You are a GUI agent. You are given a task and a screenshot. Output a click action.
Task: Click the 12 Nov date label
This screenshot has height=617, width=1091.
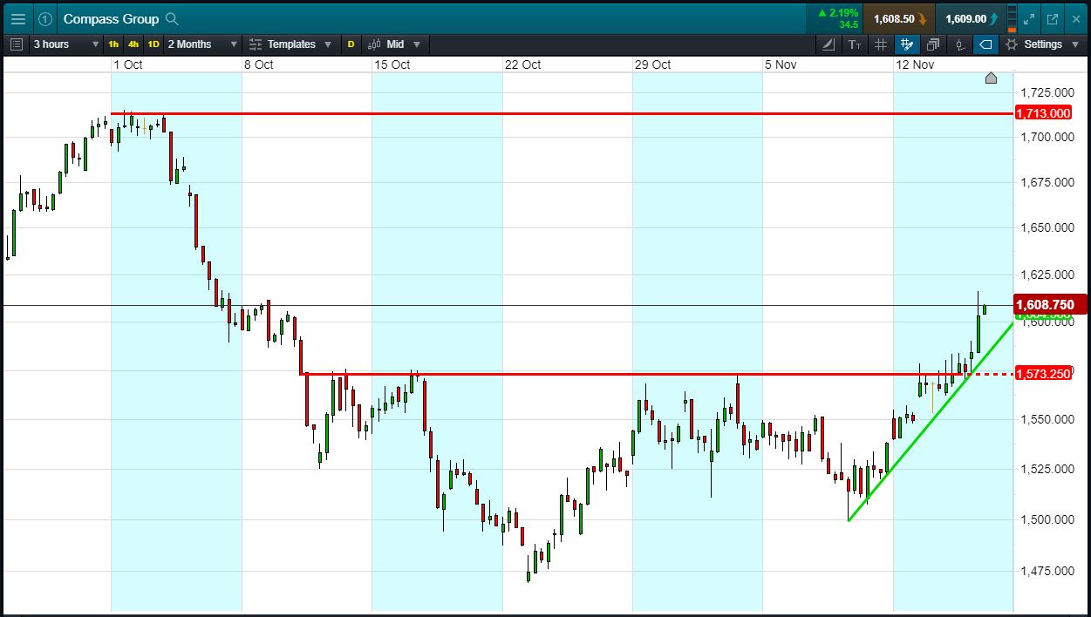tap(915, 64)
